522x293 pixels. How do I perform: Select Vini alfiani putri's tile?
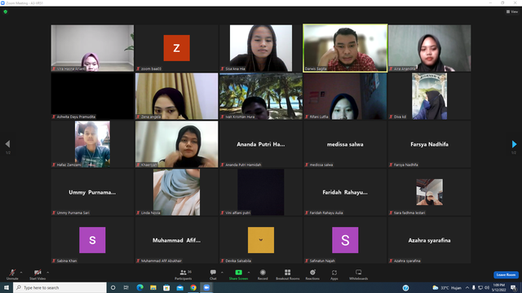(x=261, y=192)
